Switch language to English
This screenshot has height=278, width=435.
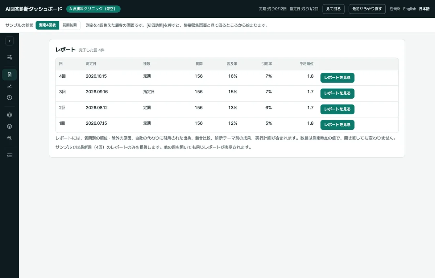tap(410, 9)
